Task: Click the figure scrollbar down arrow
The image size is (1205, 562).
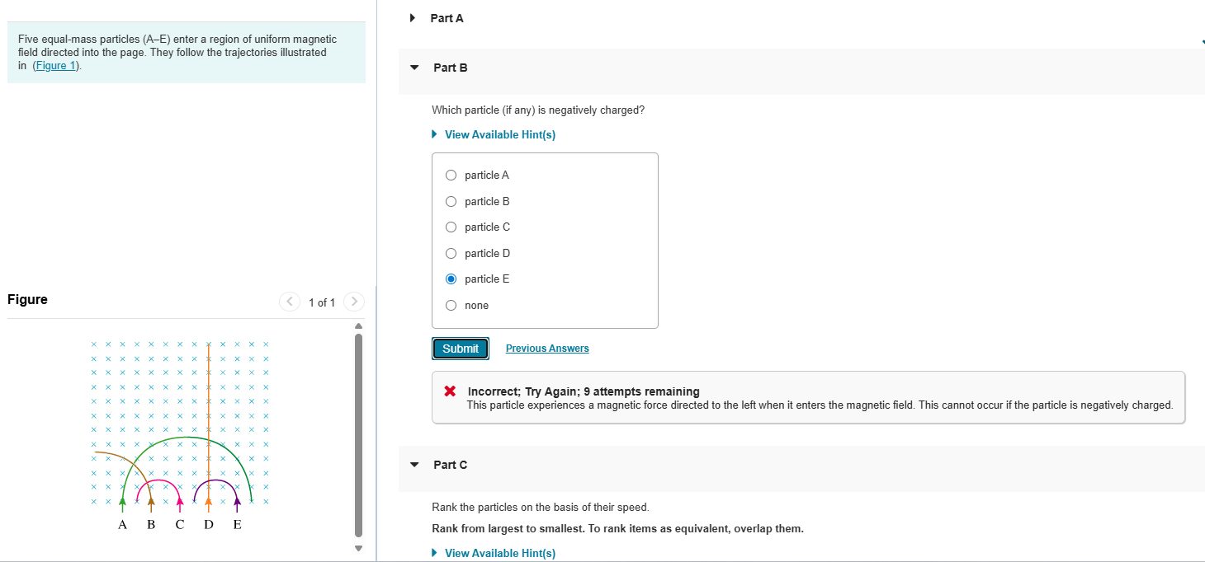Action: point(357,546)
